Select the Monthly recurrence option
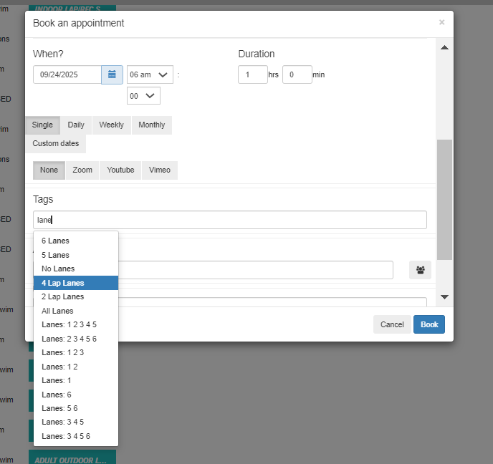493x464 pixels. click(x=152, y=125)
